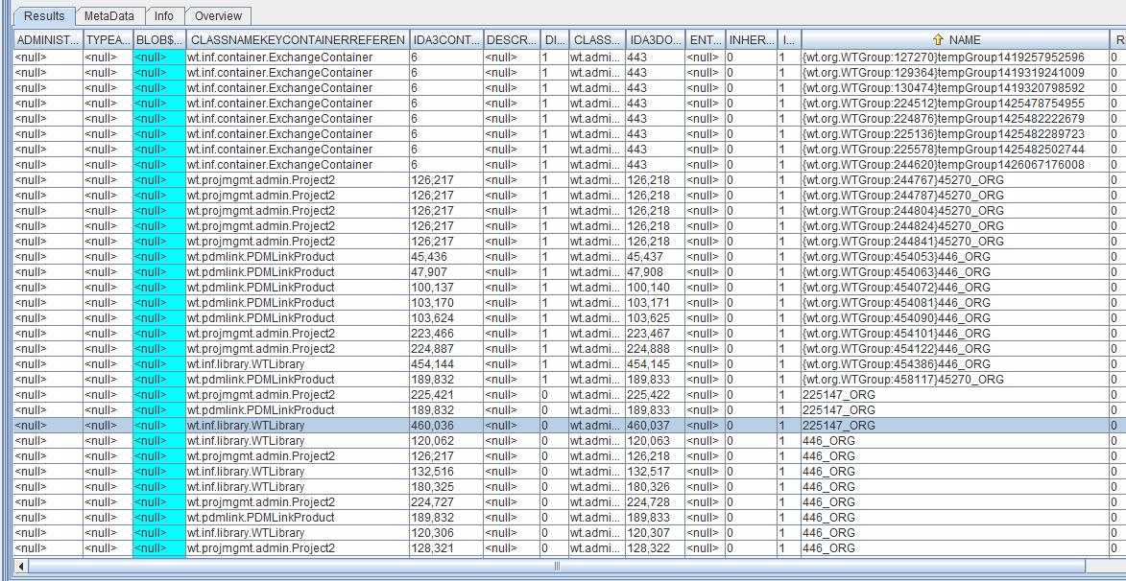Select the 103,170 cell
The image size is (1126, 581).
pos(446,303)
